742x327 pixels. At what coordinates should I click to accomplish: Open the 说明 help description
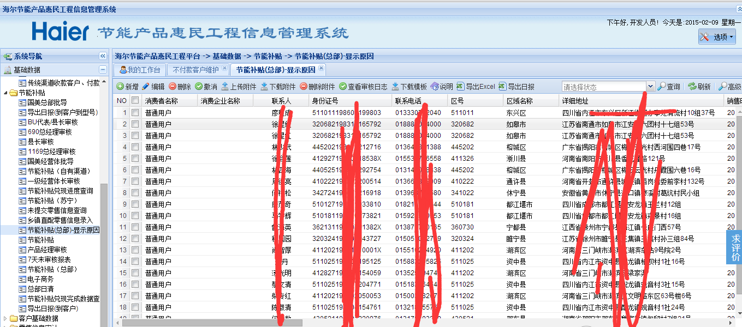(442, 87)
